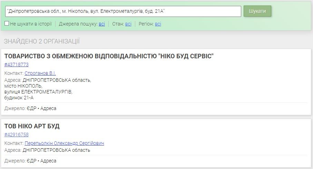Viewport: 313px width, 169px height.
Task: Click the address search input field
Action: click(x=123, y=11)
